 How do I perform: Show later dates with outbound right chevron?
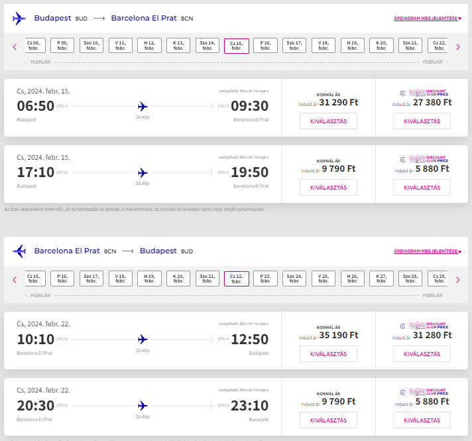[458, 47]
